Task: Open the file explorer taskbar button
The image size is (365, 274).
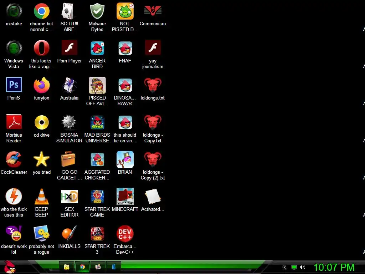Action: pos(67,267)
